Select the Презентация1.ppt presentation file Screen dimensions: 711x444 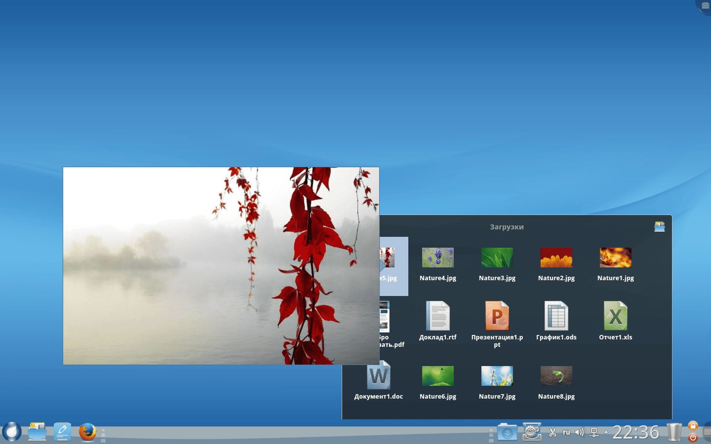coord(497,324)
